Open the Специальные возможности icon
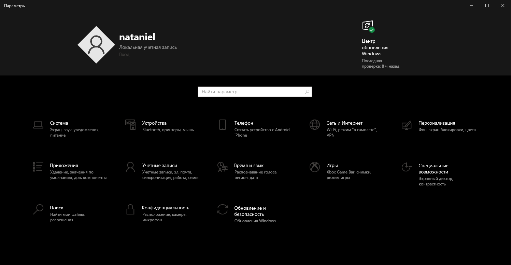 click(407, 167)
